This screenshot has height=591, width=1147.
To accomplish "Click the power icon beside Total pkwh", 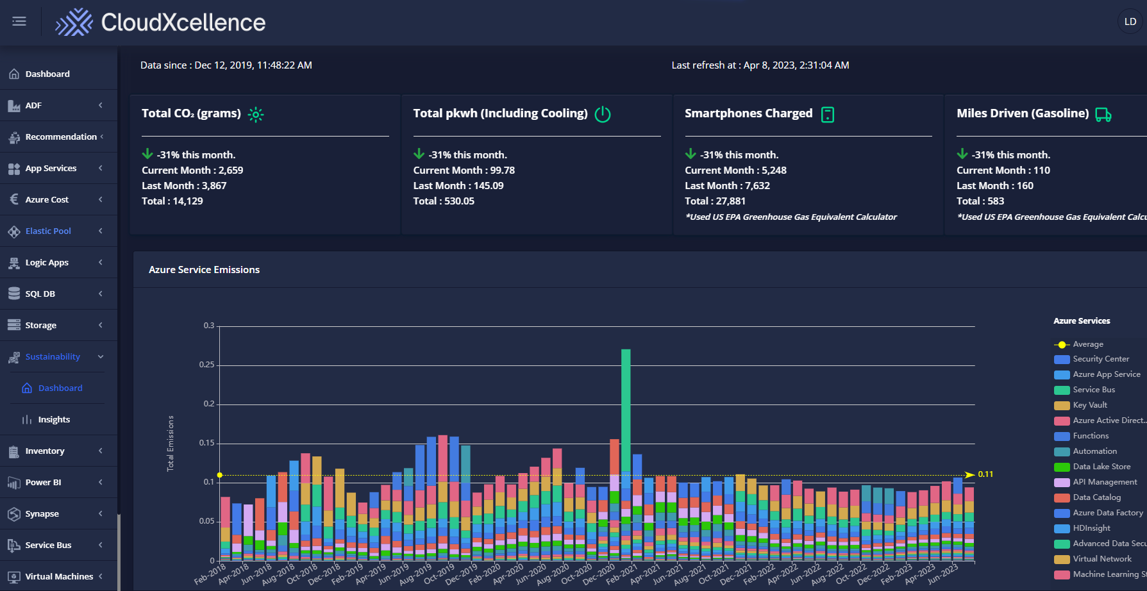I will tap(603, 115).
